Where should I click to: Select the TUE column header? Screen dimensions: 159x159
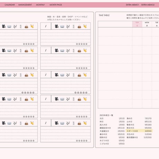[156, 24]
